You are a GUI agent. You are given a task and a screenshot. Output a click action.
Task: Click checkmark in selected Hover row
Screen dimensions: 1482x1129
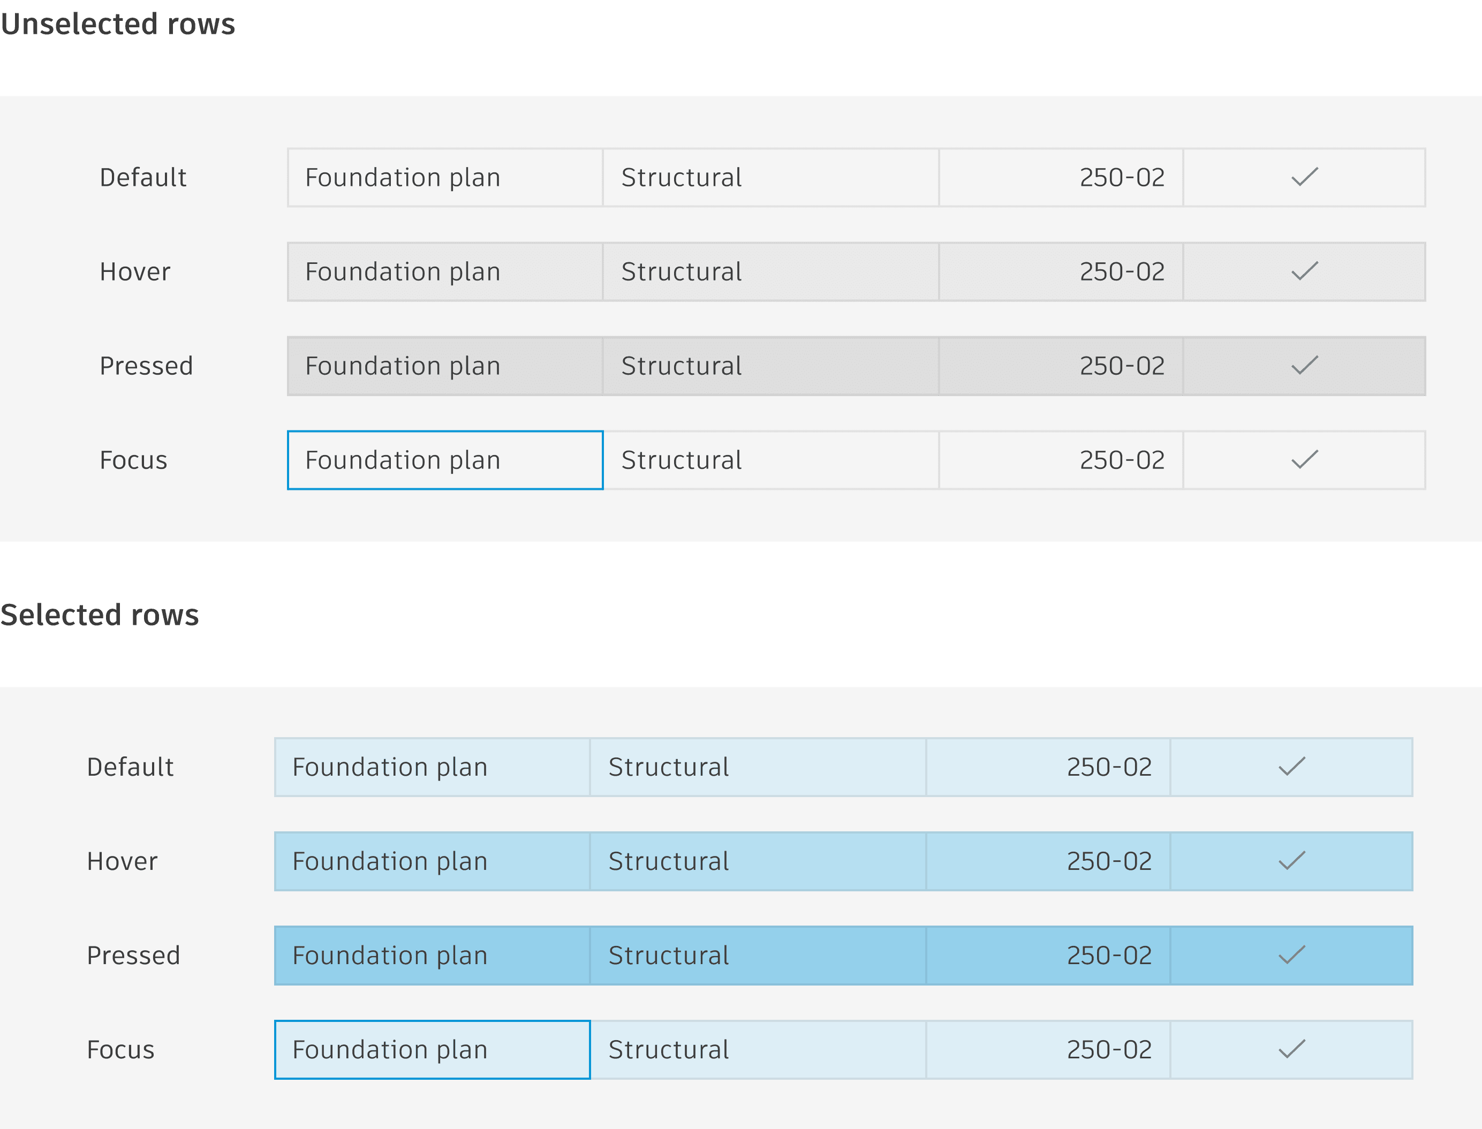click(1292, 861)
